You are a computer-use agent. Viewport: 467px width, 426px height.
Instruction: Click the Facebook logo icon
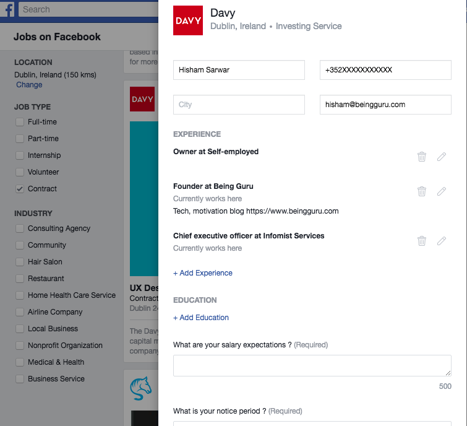pyautogui.click(x=9, y=10)
